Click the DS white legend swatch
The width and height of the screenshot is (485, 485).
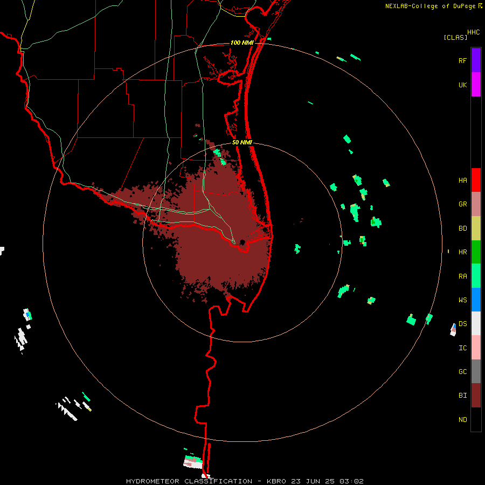click(x=476, y=323)
